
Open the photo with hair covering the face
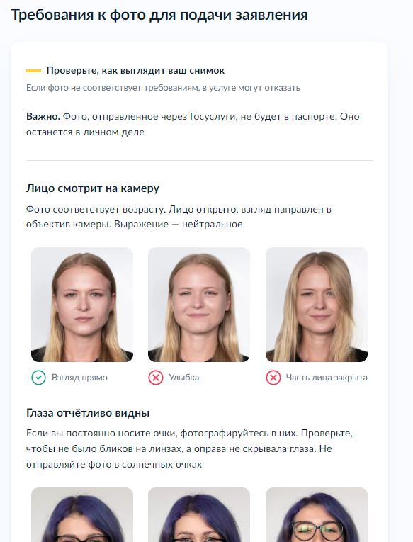(x=316, y=305)
